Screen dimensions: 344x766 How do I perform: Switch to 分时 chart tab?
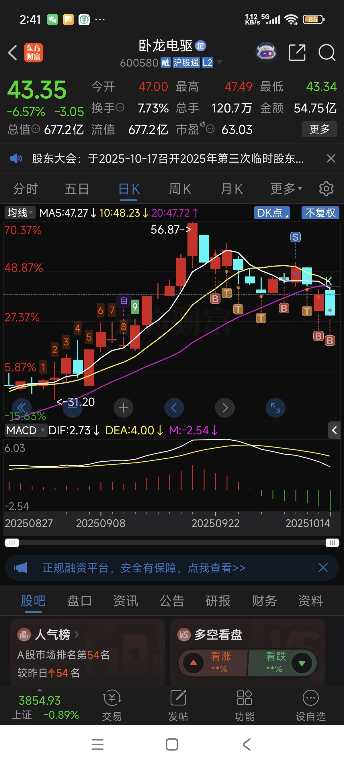[x=26, y=189]
